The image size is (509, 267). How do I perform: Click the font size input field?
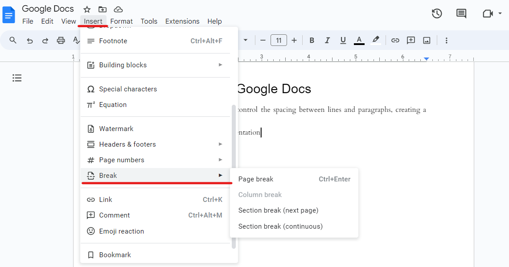tap(279, 41)
